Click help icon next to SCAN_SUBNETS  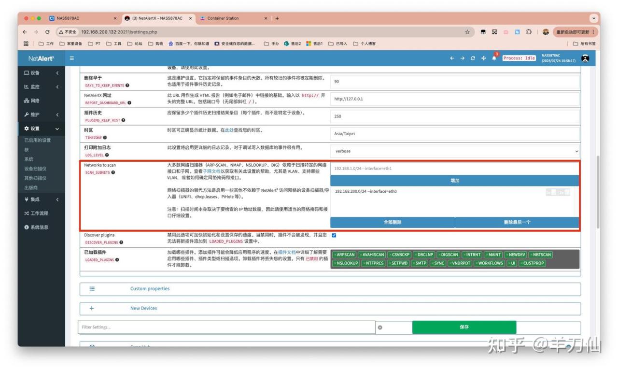point(113,172)
